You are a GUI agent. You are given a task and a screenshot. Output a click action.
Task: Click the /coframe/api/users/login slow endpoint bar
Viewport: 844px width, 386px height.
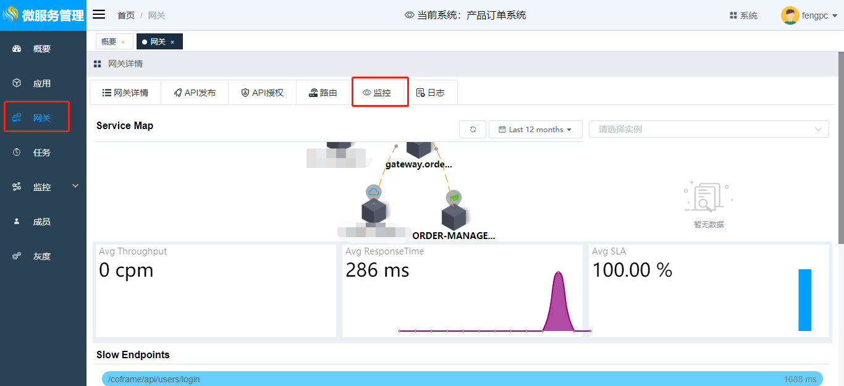(462, 379)
